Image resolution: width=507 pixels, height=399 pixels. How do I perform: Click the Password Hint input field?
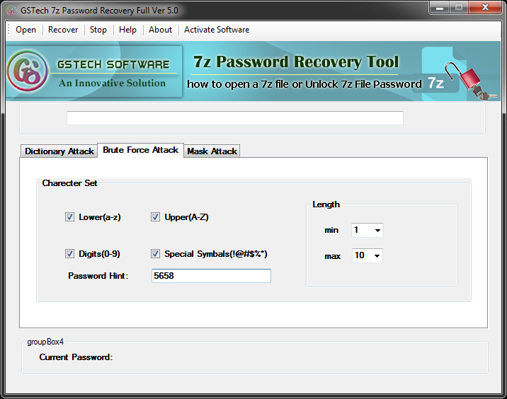pyautogui.click(x=211, y=276)
